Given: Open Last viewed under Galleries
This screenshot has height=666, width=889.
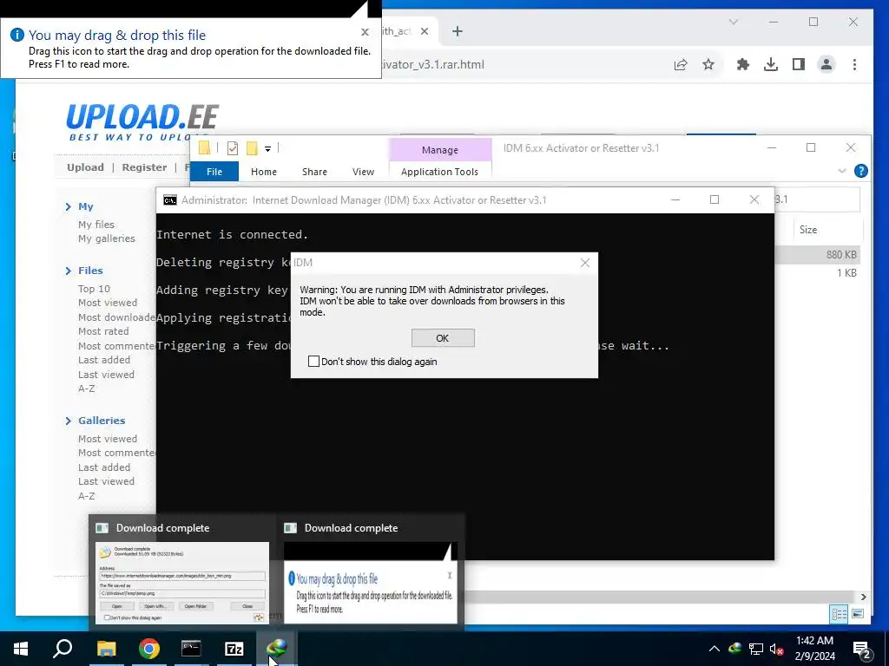Looking at the screenshot, I should (x=106, y=481).
